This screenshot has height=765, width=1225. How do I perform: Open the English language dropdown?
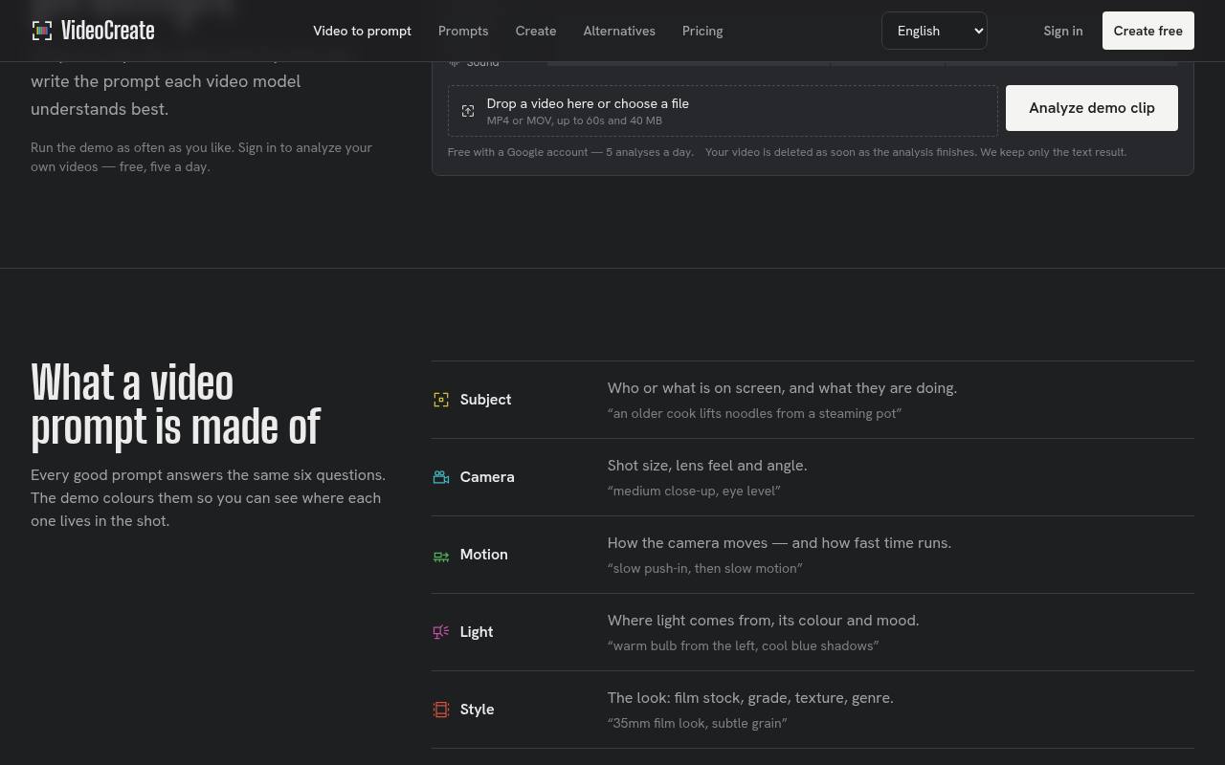click(934, 31)
